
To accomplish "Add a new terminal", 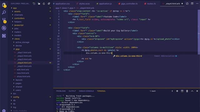I will [177, 91].
